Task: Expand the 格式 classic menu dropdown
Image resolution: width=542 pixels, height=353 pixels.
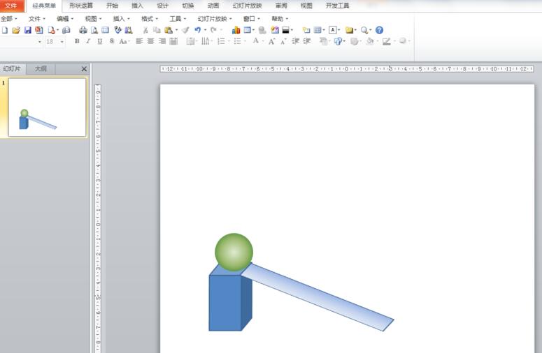Action: tap(150, 19)
